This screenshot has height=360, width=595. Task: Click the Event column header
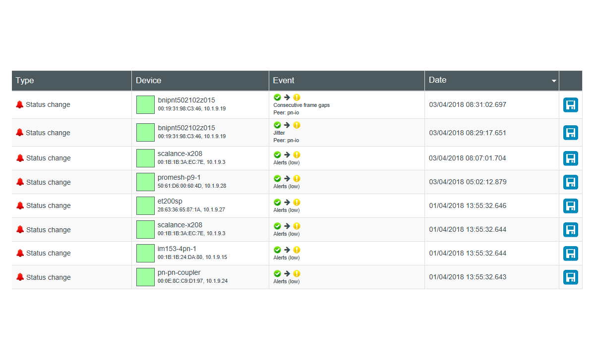(x=284, y=81)
